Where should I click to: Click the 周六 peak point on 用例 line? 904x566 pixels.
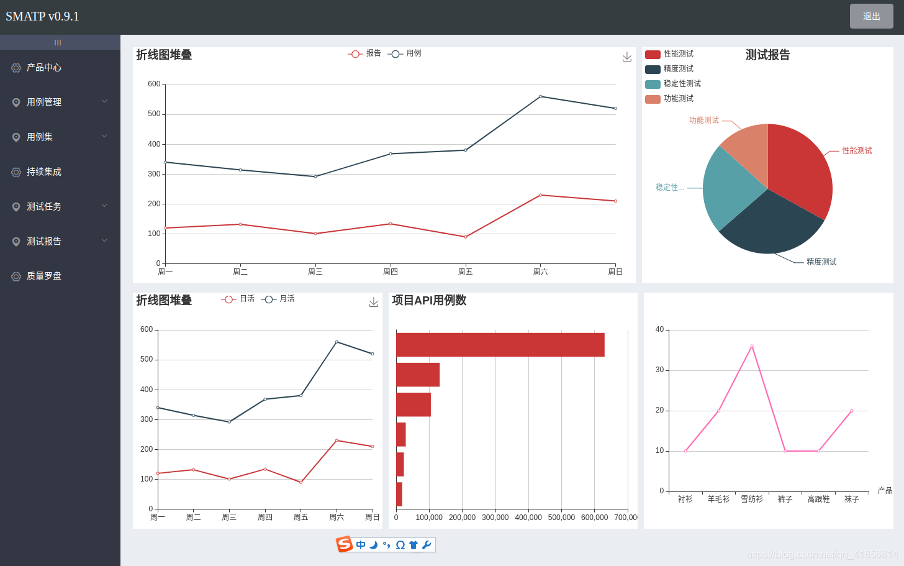[x=540, y=96]
